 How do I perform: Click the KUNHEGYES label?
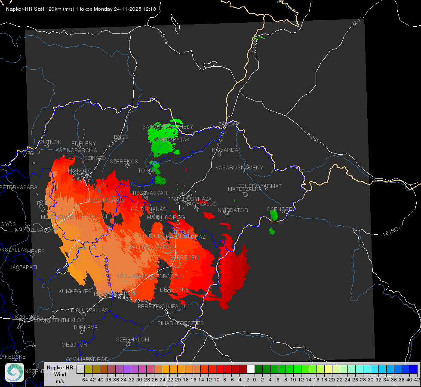coord(75,291)
